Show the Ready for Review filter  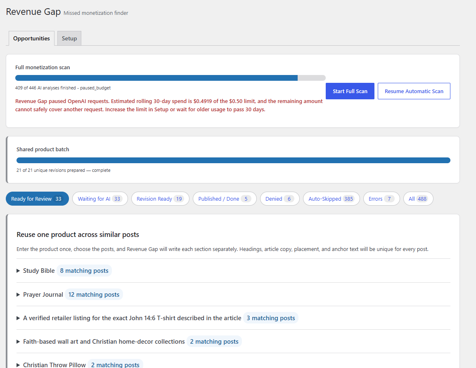pyautogui.click(x=37, y=199)
